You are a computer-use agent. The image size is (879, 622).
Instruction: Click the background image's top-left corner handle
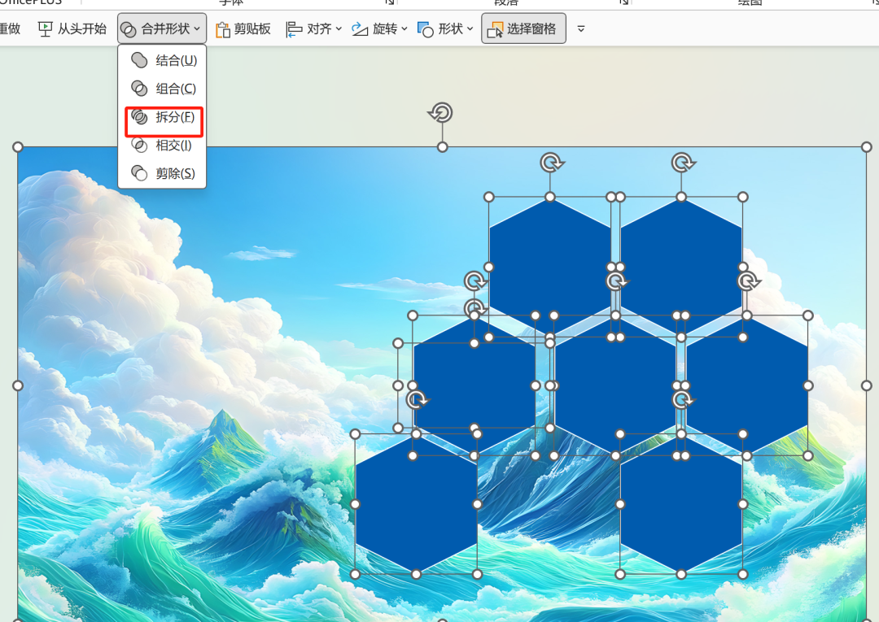[x=18, y=147]
